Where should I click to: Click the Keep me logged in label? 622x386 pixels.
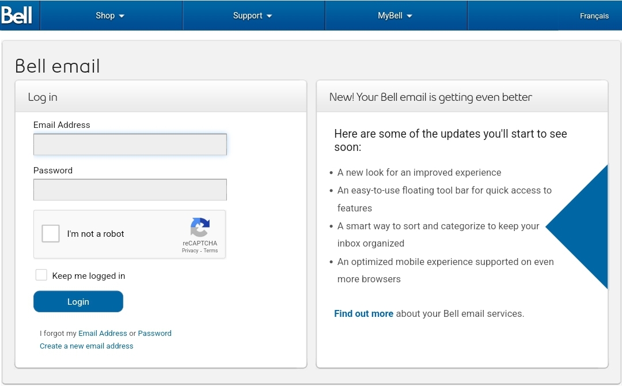click(x=89, y=276)
